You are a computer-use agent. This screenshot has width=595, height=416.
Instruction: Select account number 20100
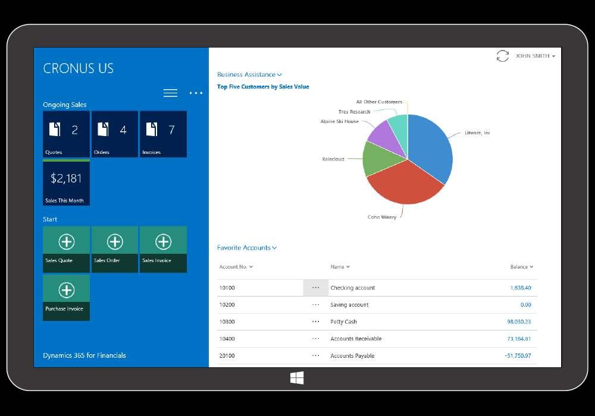(227, 356)
